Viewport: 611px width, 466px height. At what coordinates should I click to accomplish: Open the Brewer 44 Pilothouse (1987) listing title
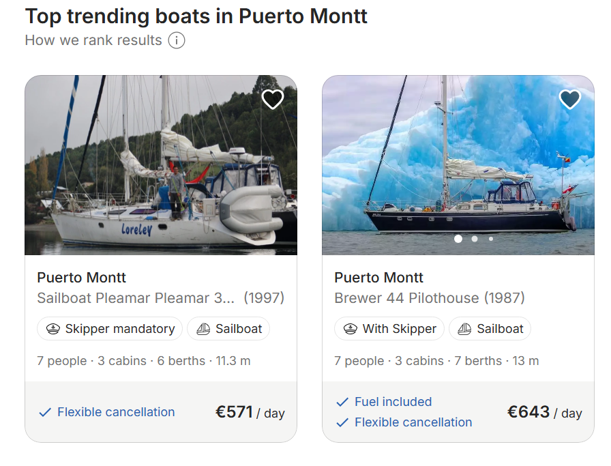click(x=429, y=298)
